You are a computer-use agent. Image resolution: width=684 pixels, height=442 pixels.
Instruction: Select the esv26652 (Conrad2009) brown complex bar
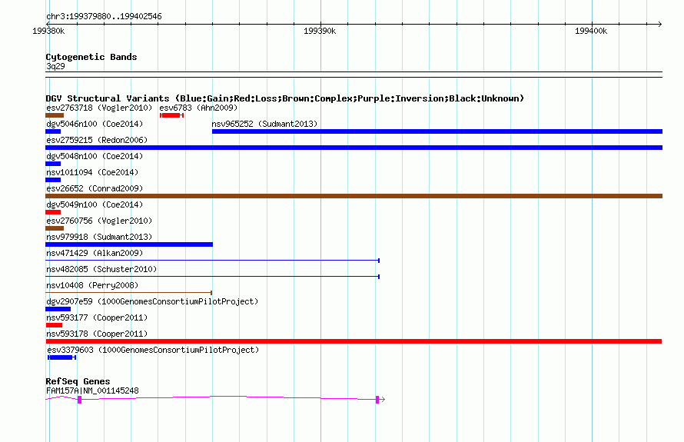354,196
